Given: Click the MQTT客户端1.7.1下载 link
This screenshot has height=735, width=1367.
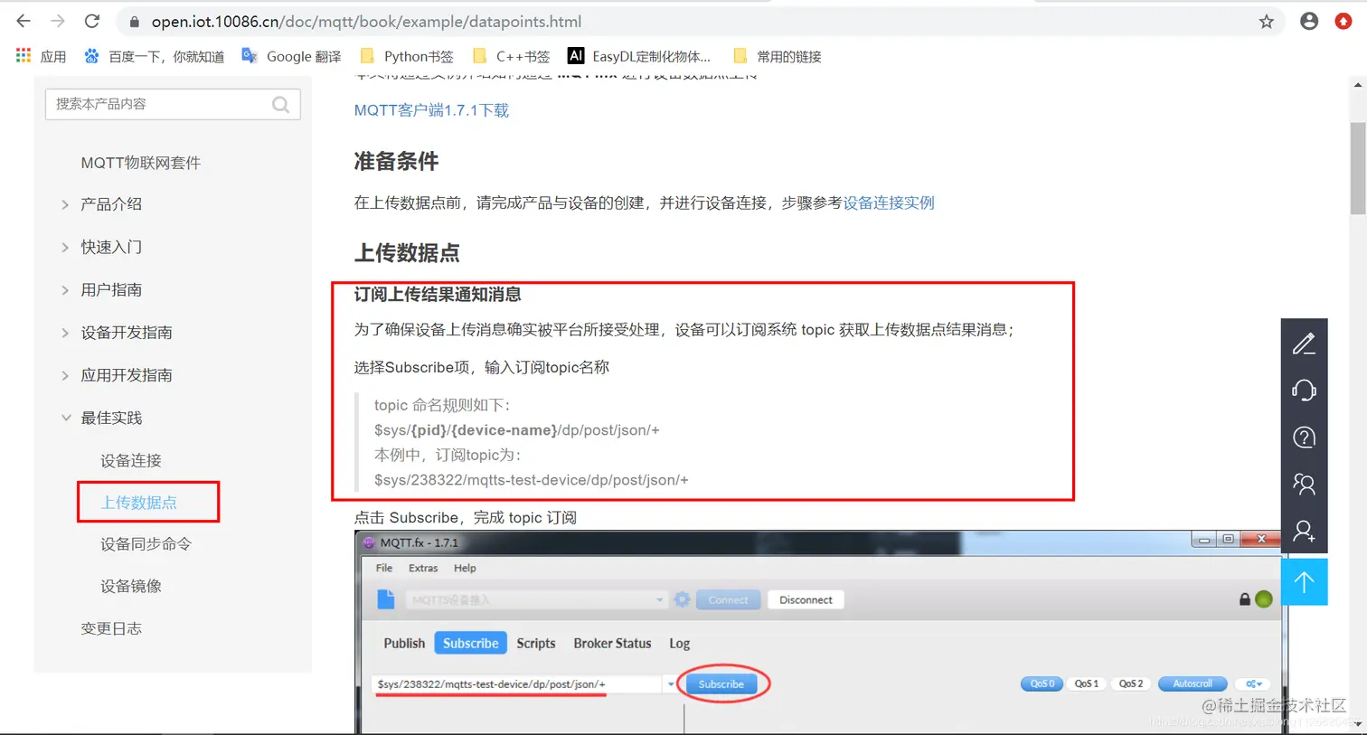Looking at the screenshot, I should [431, 110].
